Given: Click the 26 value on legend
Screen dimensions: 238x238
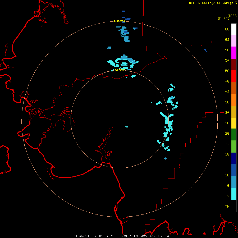Looking at the screenshot, I should click(227, 134).
